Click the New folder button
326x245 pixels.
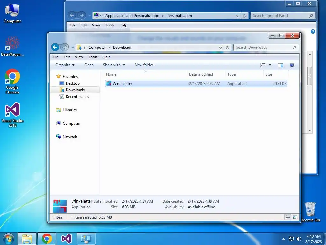(x=144, y=65)
